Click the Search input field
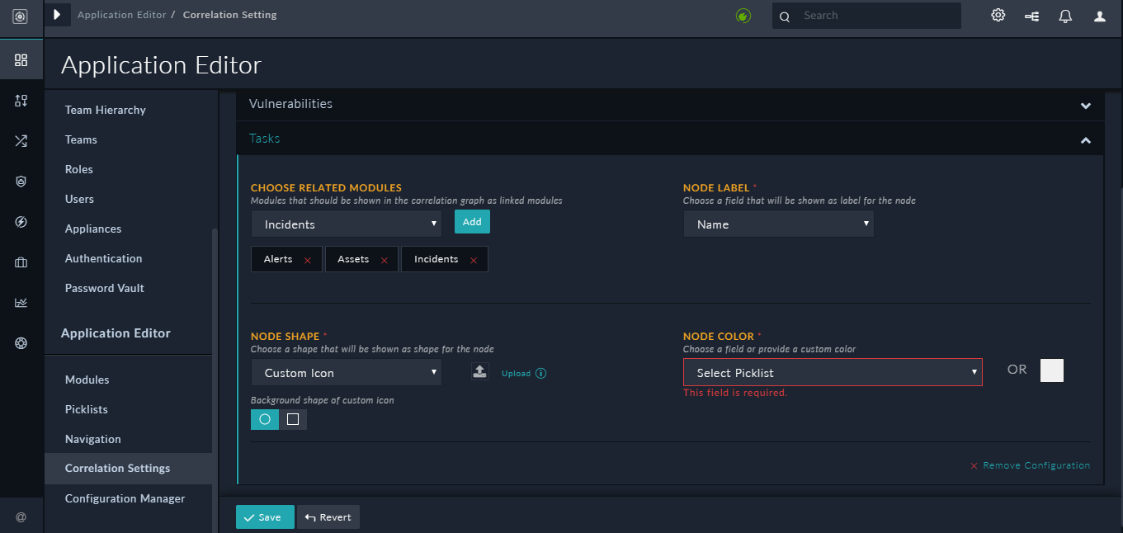 click(866, 16)
